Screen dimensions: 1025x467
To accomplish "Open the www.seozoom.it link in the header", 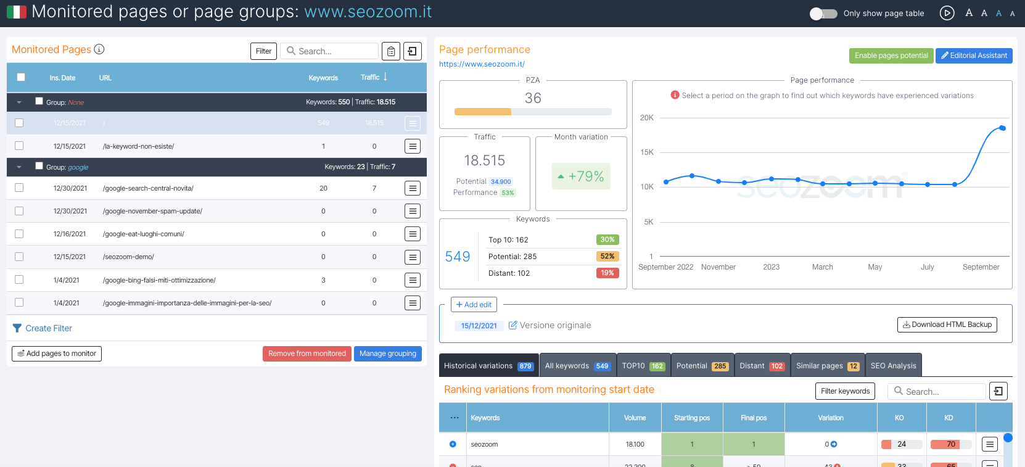I will (368, 12).
